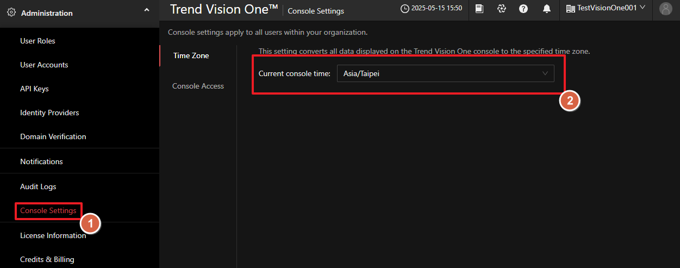The width and height of the screenshot is (680, 268).
Task: Click the clock icon beside console time
Action: pos(404,9)
